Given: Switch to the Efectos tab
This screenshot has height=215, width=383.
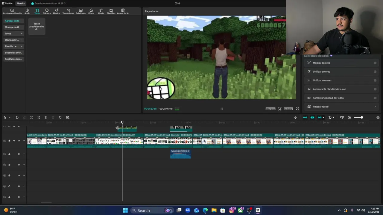Looking at the screenshot, I should click(57, 11).
